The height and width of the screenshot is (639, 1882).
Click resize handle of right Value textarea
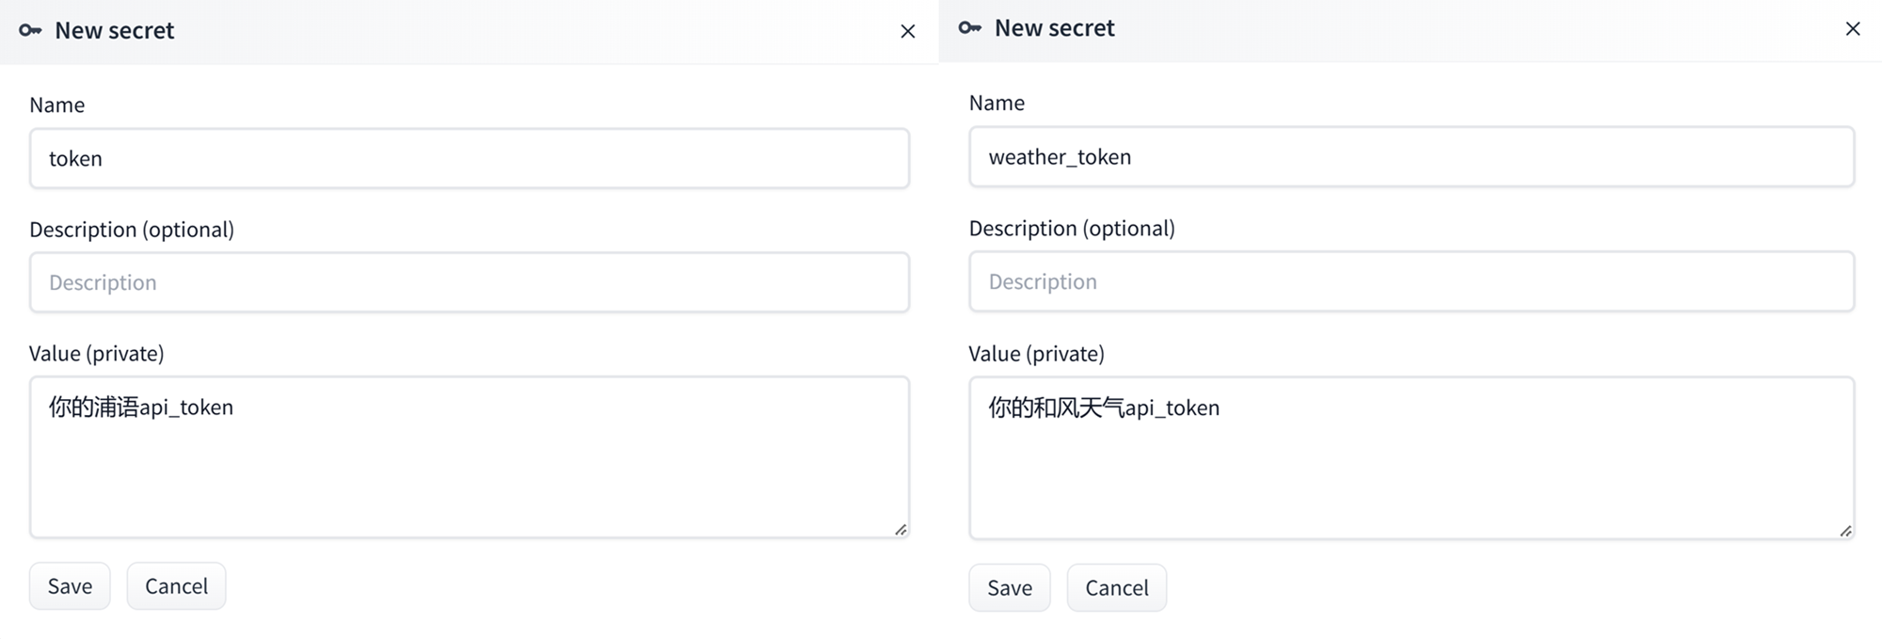coord(1845,531)
